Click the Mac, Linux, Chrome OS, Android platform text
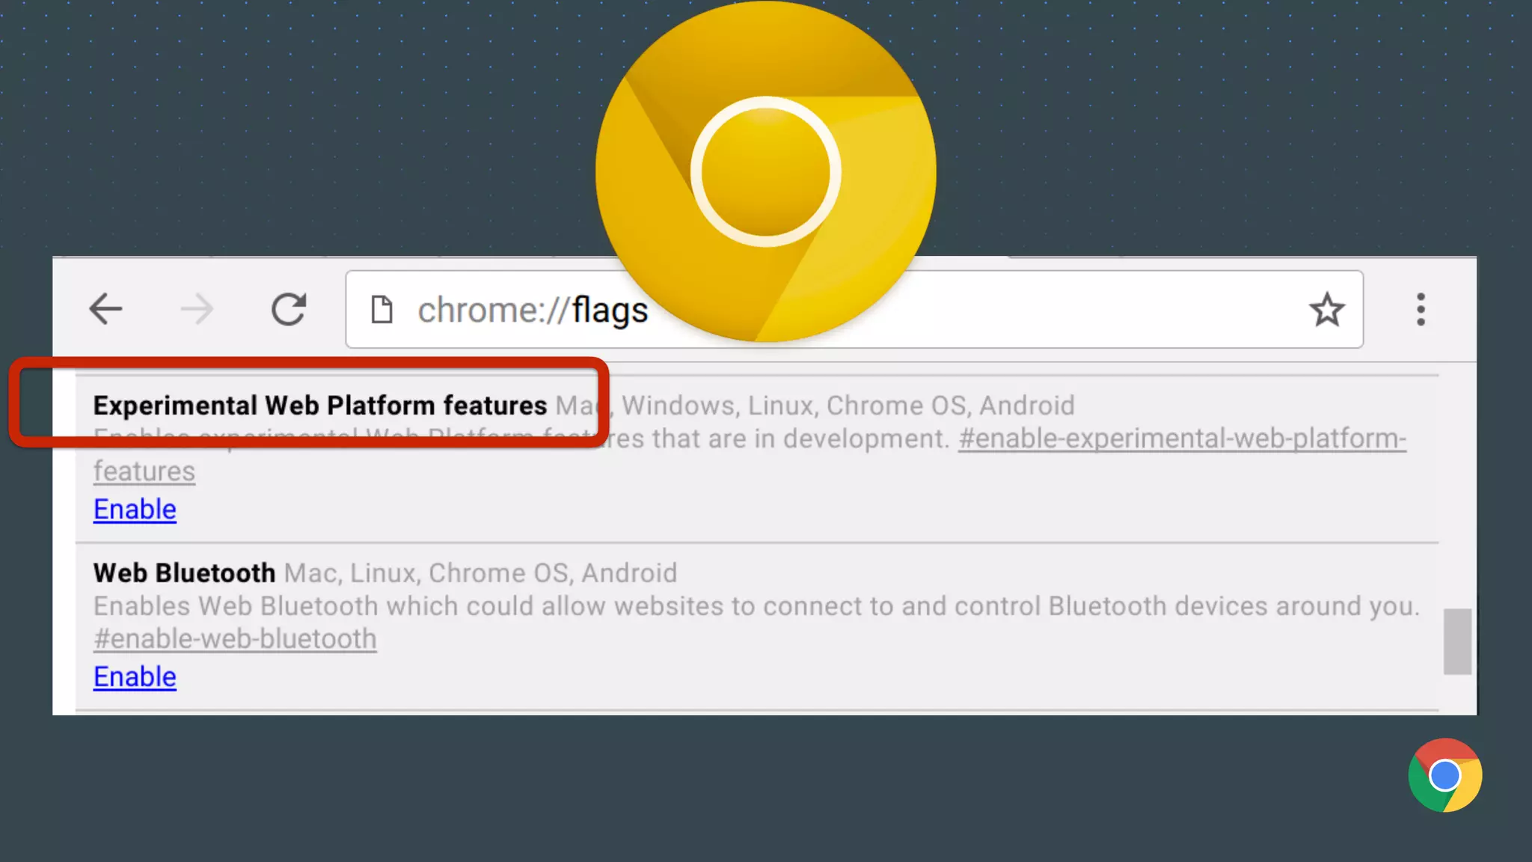The height and width of the screenshot is (862, 1532). click(x=480, y=573)
